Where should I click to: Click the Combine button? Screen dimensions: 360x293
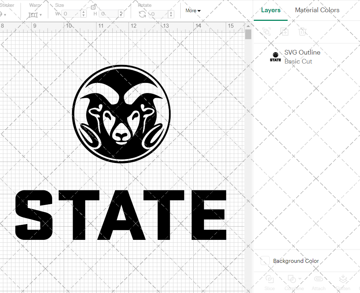click(294, 283)
